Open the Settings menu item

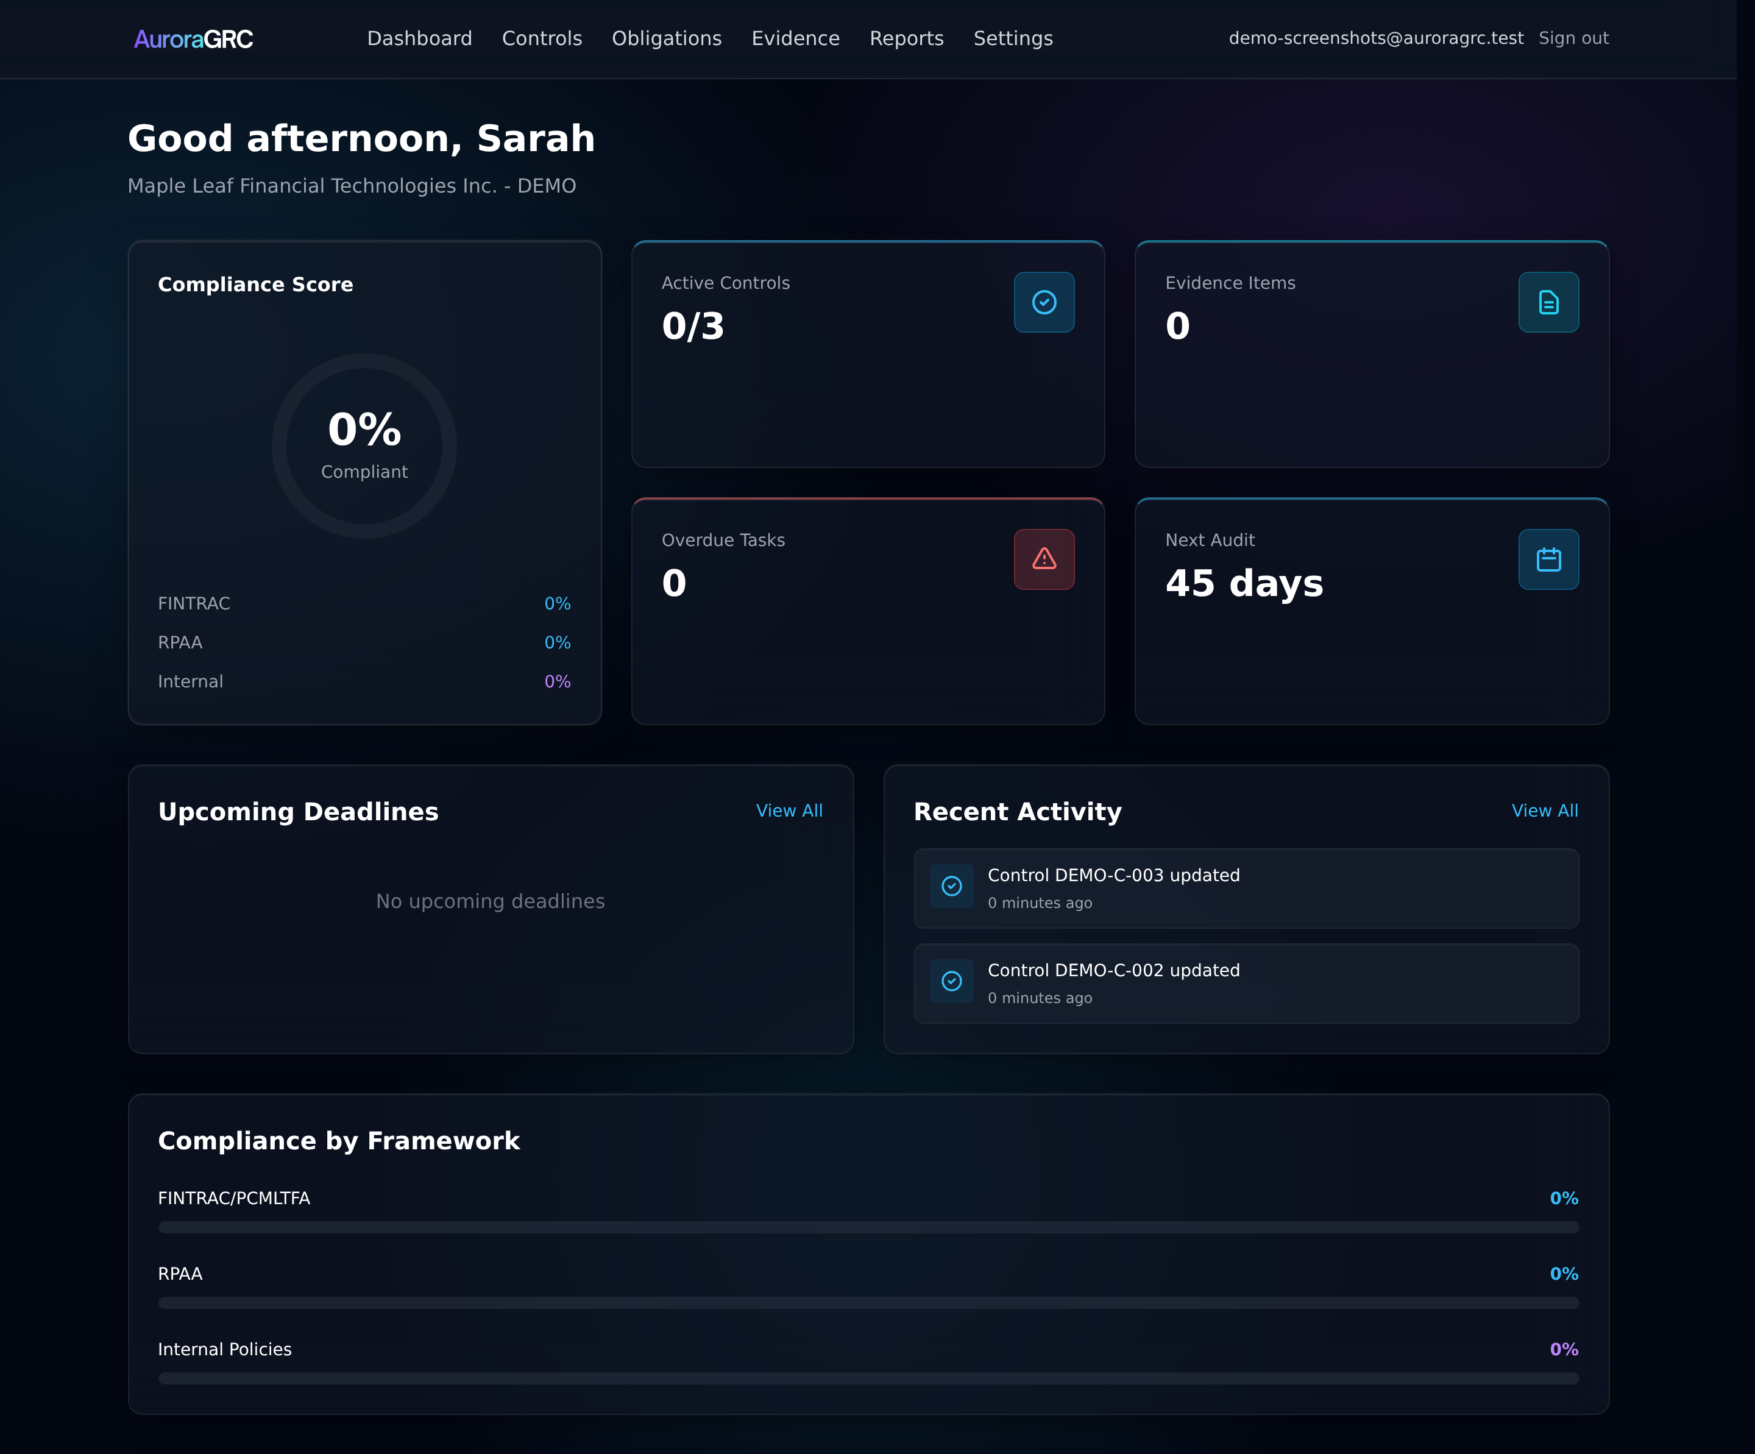click(x=1013, y=38)
